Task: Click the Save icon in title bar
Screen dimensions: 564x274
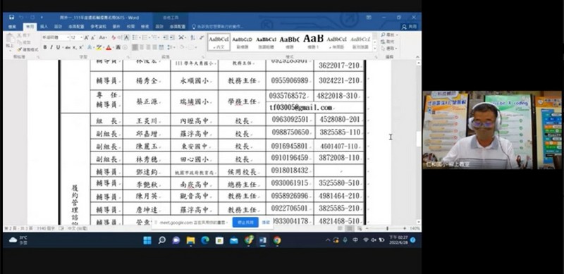Action: (11, 18)
